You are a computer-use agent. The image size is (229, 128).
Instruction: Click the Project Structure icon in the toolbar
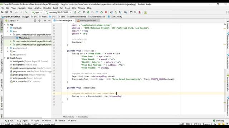pyautogui.click(x=126, y=12)
